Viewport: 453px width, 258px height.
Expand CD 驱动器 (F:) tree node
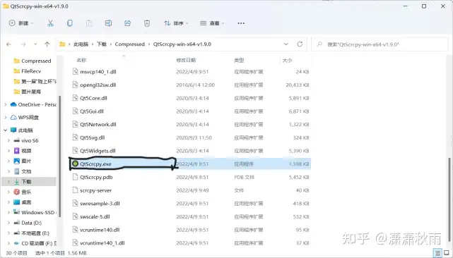pyautogui.click(x=8, y=244)
